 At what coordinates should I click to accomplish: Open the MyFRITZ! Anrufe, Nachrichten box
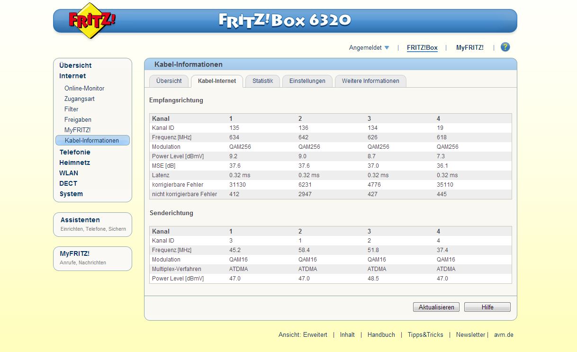92,259
